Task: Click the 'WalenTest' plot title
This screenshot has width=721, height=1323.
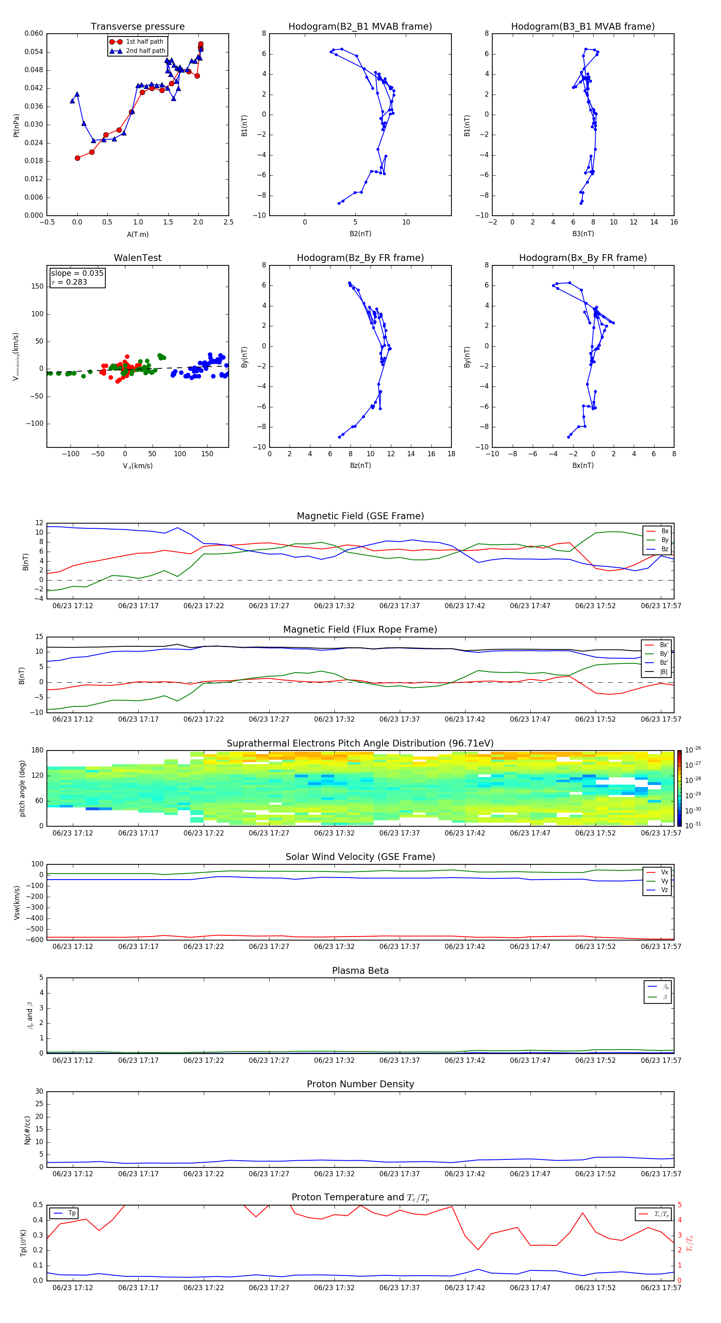Action: (x=137, y=258)
